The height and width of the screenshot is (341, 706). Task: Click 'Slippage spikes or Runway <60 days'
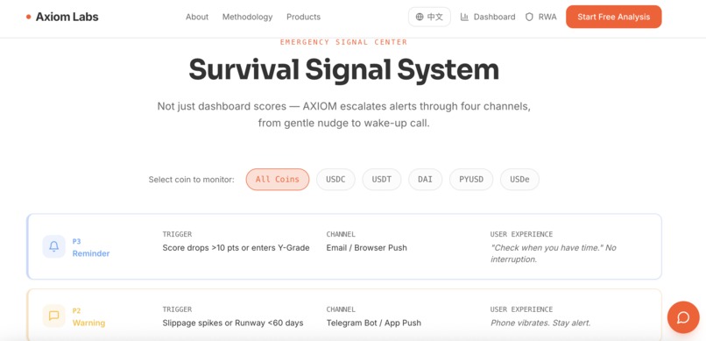(x=233, y=323)
